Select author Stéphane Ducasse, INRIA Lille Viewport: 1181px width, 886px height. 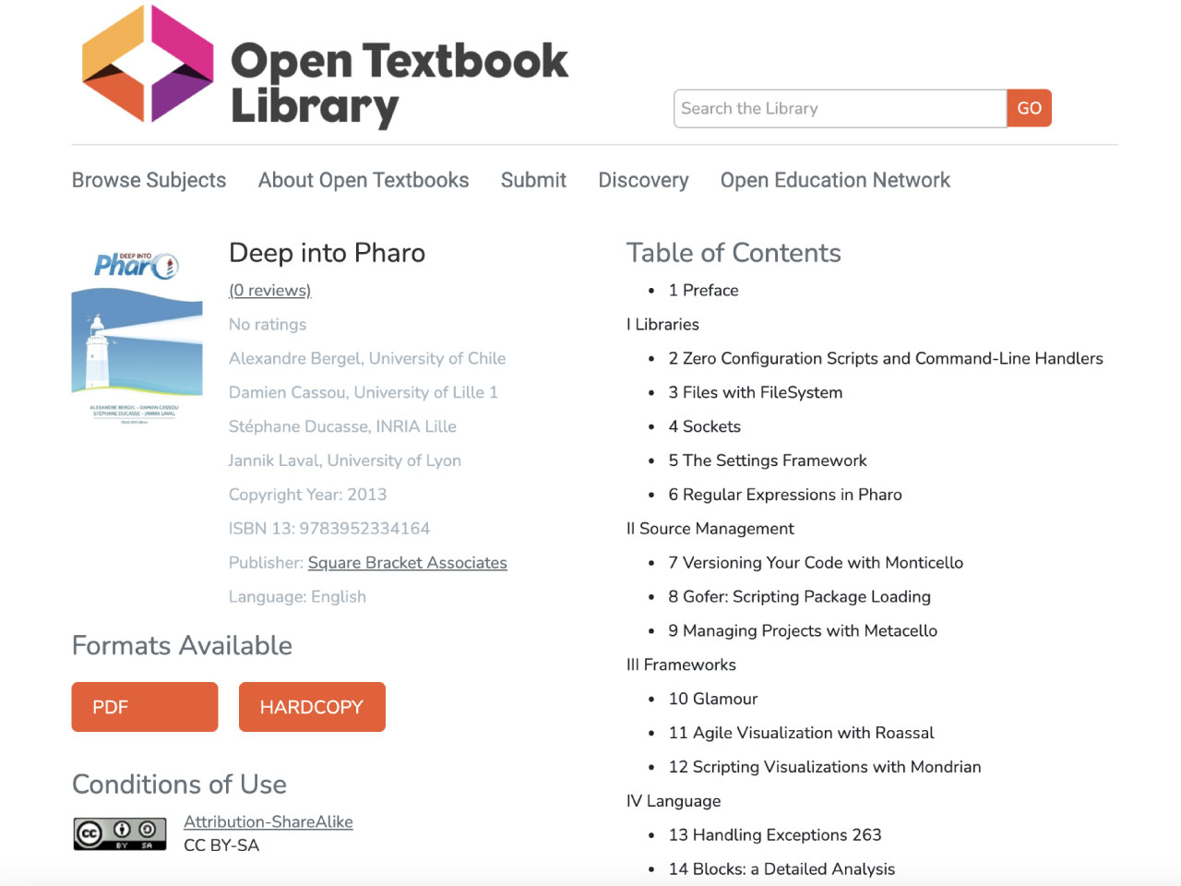pos(342,426)
